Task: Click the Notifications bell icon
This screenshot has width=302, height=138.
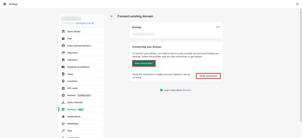Action: click(63, 117)
